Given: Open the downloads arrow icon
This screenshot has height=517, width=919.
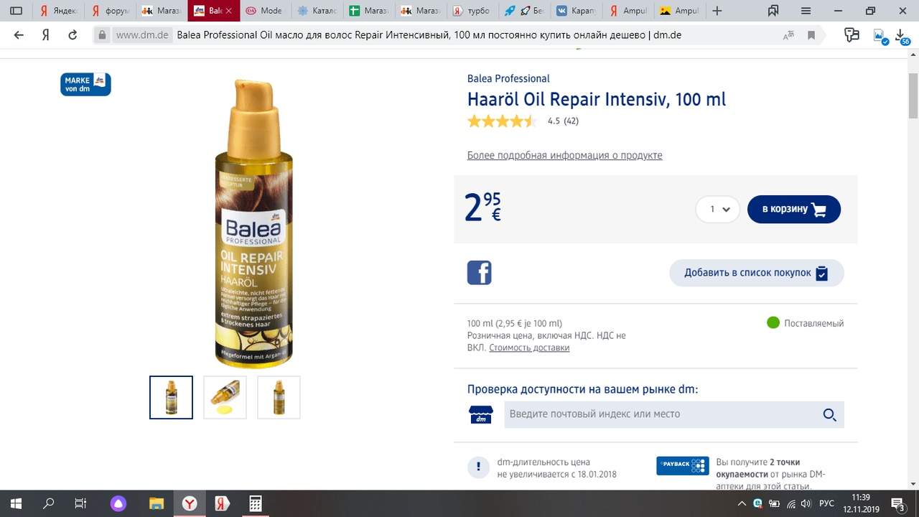Looking at the screenshot, I should [902, 36].
